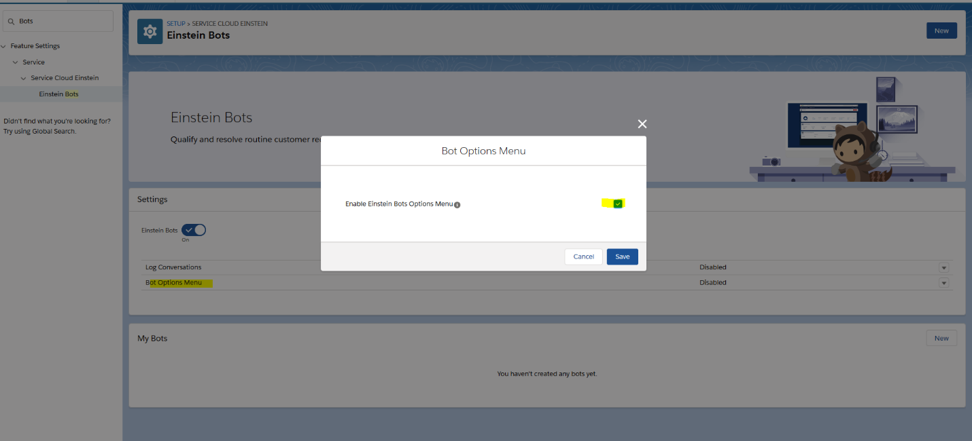
Task: Click Cancel in Bot Options Menu dialog
Action: pos(583,256)
